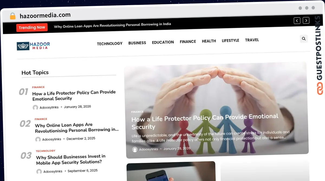Click Adoosylinks avatar under Mobile App Security topic
This screenshot has width=325, height=181.
(x=39, y=172)
